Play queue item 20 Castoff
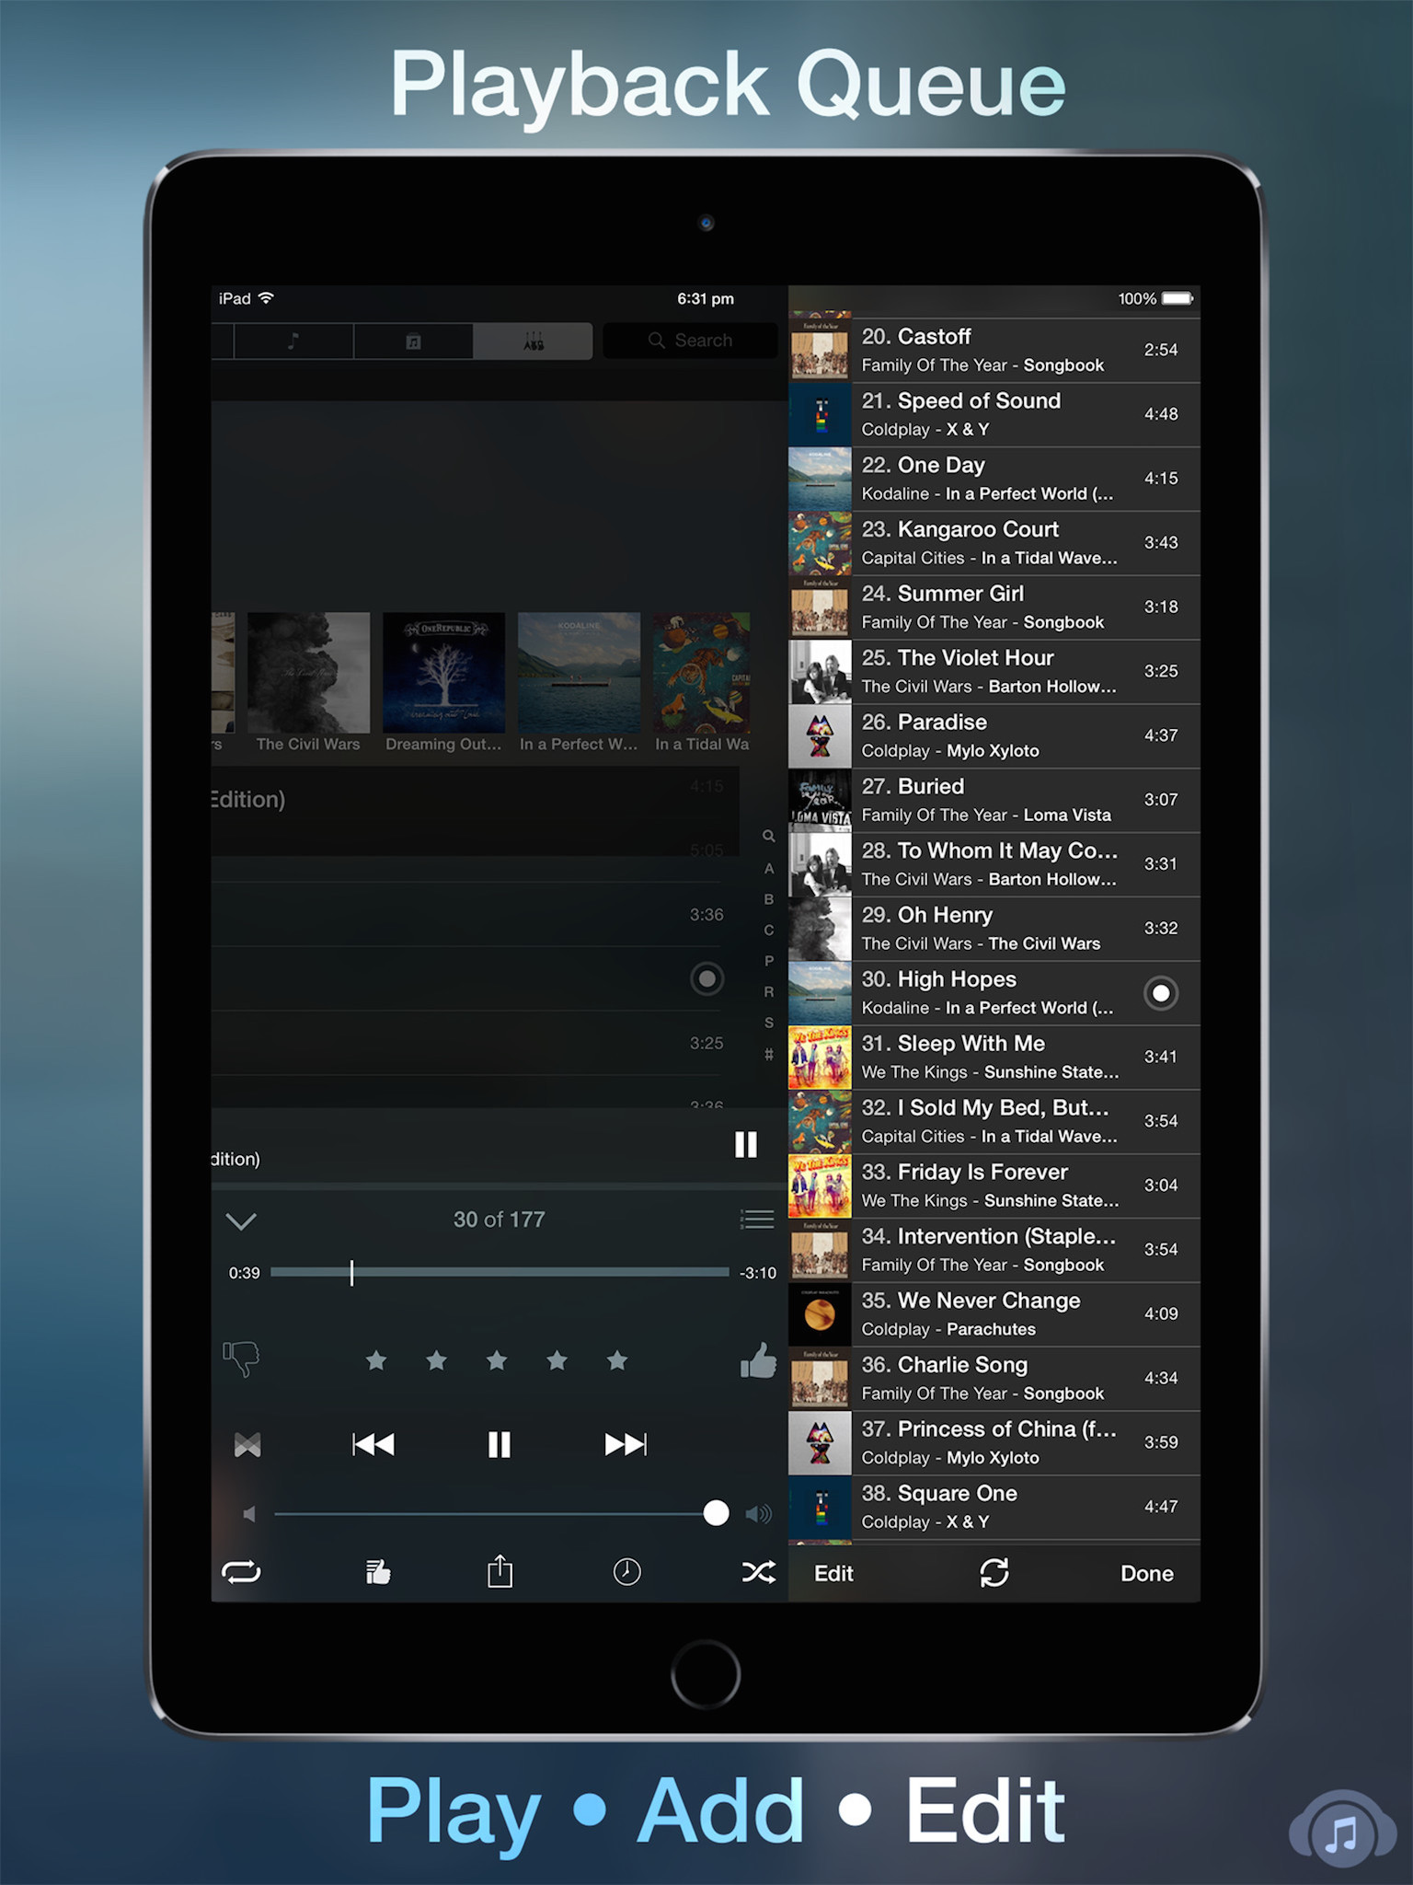The height and width of the screenshot is (1885, 1413). tap(994, 351)
